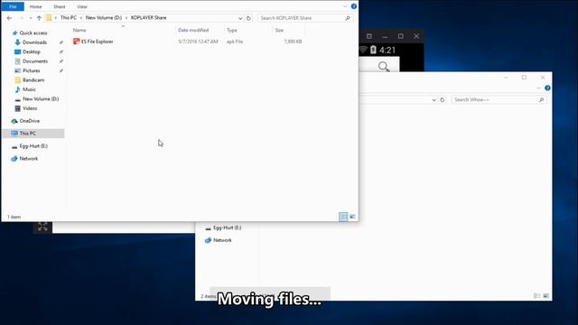This screenshot has width=578, height=325.
Task: Expand address bar history dropdown in front window
Action: point(240,18)
